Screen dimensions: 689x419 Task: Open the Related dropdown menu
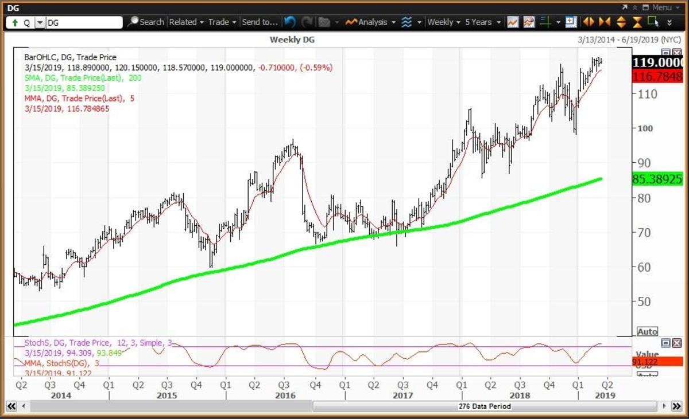(186, 22)
